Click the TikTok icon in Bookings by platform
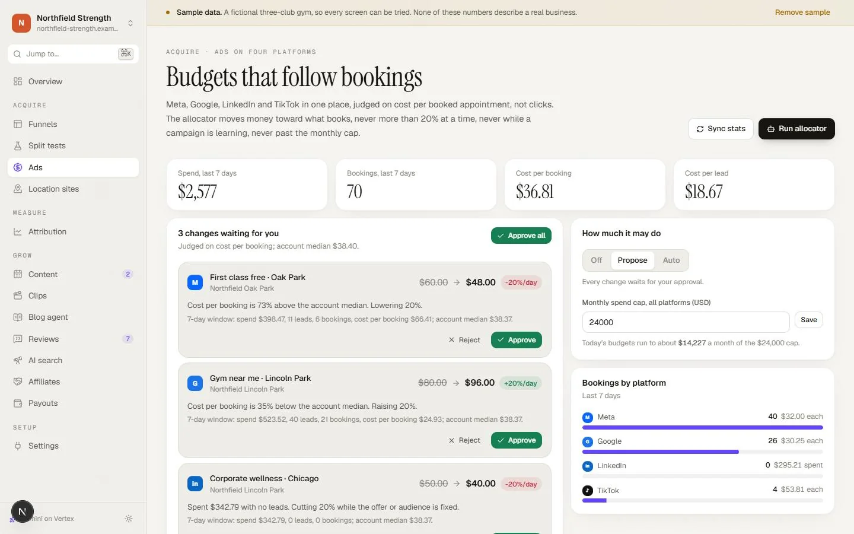Image resolution: width=854 pixels, height=534 pixels. click(588, 491)
